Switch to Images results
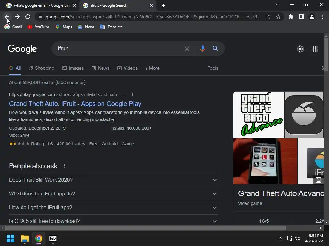The height and width of the screenshot is (246, 329). pos(73,68)
